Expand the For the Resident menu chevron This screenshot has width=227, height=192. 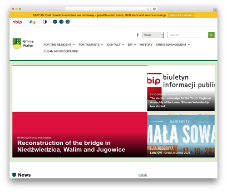(x=74, y=44)
